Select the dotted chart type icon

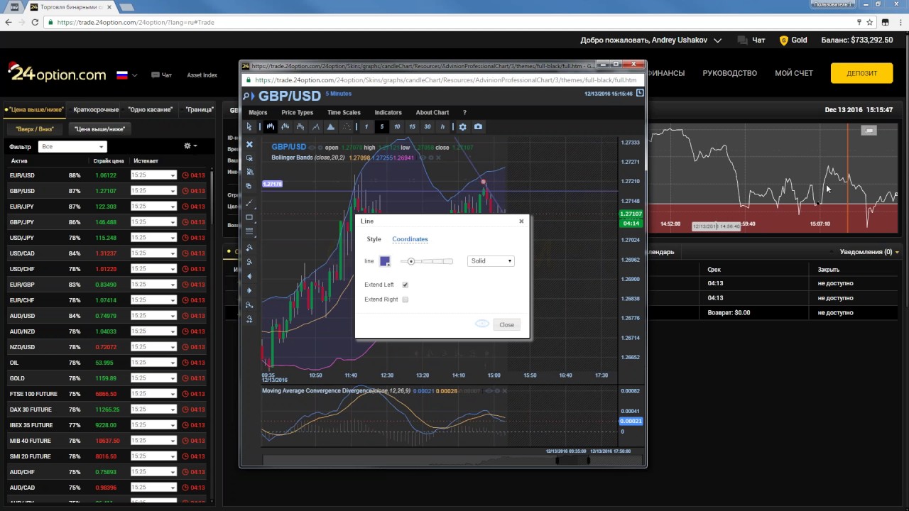346,127
